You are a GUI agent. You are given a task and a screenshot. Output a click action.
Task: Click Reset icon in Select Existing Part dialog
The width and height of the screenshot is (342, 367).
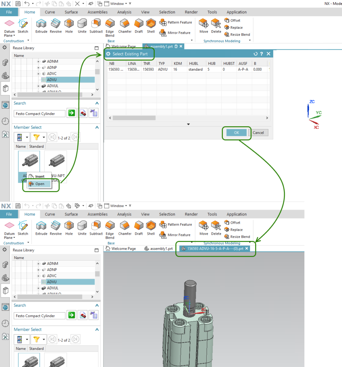[x=255, y=54]
